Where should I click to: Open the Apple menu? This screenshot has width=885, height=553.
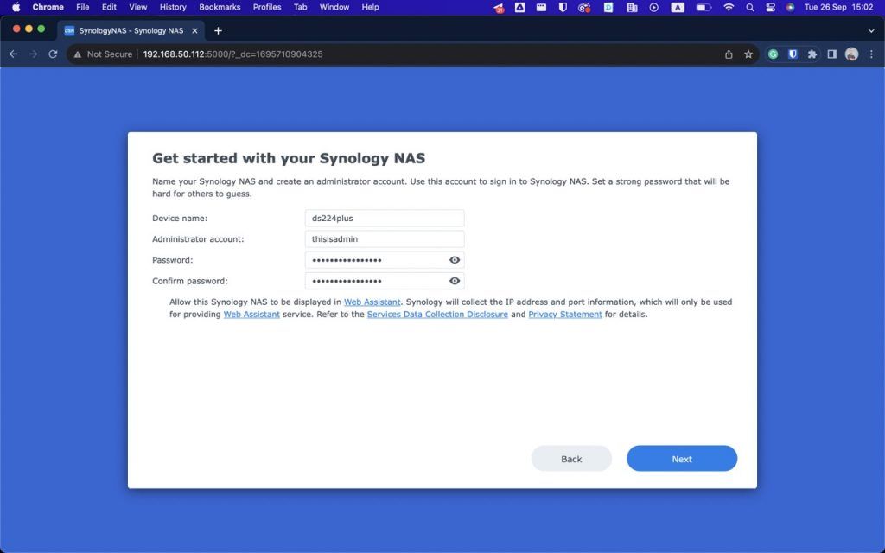16,7
